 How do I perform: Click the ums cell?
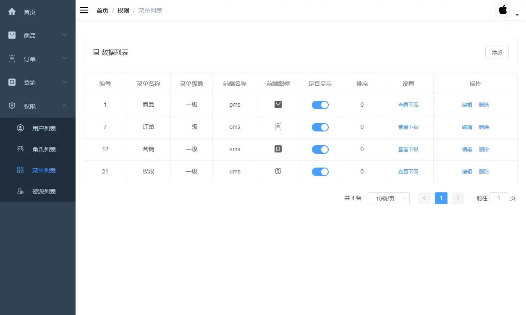point(235,171)
